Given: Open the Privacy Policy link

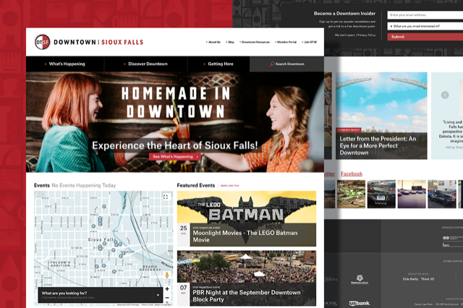Looking at the screenshot, I should pos(367,35).
